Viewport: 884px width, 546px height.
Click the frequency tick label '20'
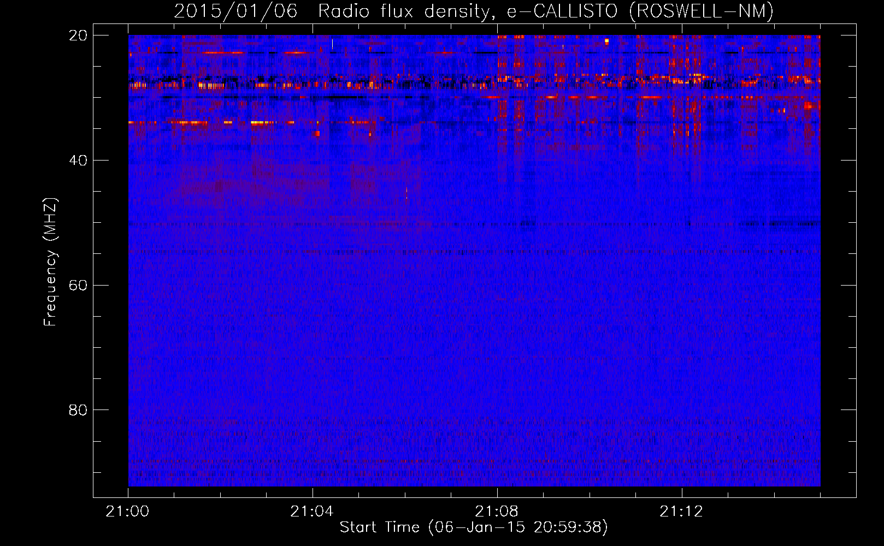(78, 35)
